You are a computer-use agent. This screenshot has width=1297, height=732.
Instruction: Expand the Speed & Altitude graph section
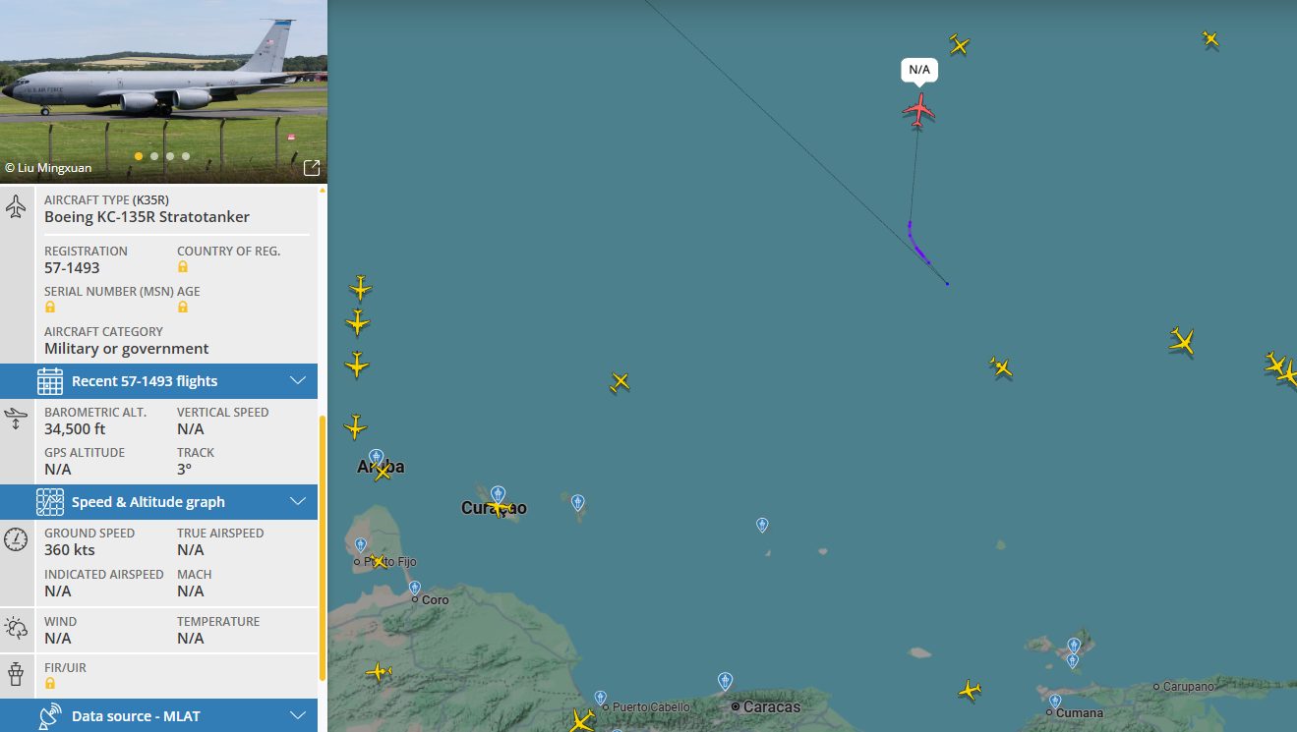pos(159,502)
